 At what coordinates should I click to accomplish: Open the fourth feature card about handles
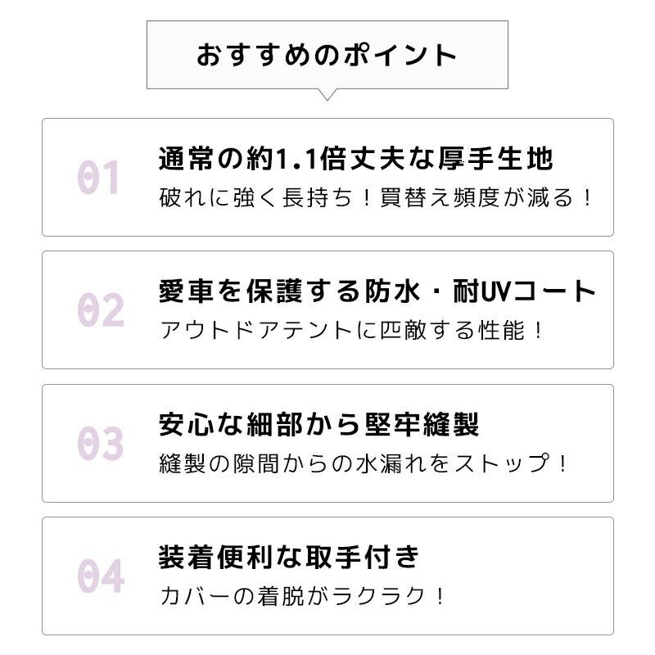pos(327,576)
